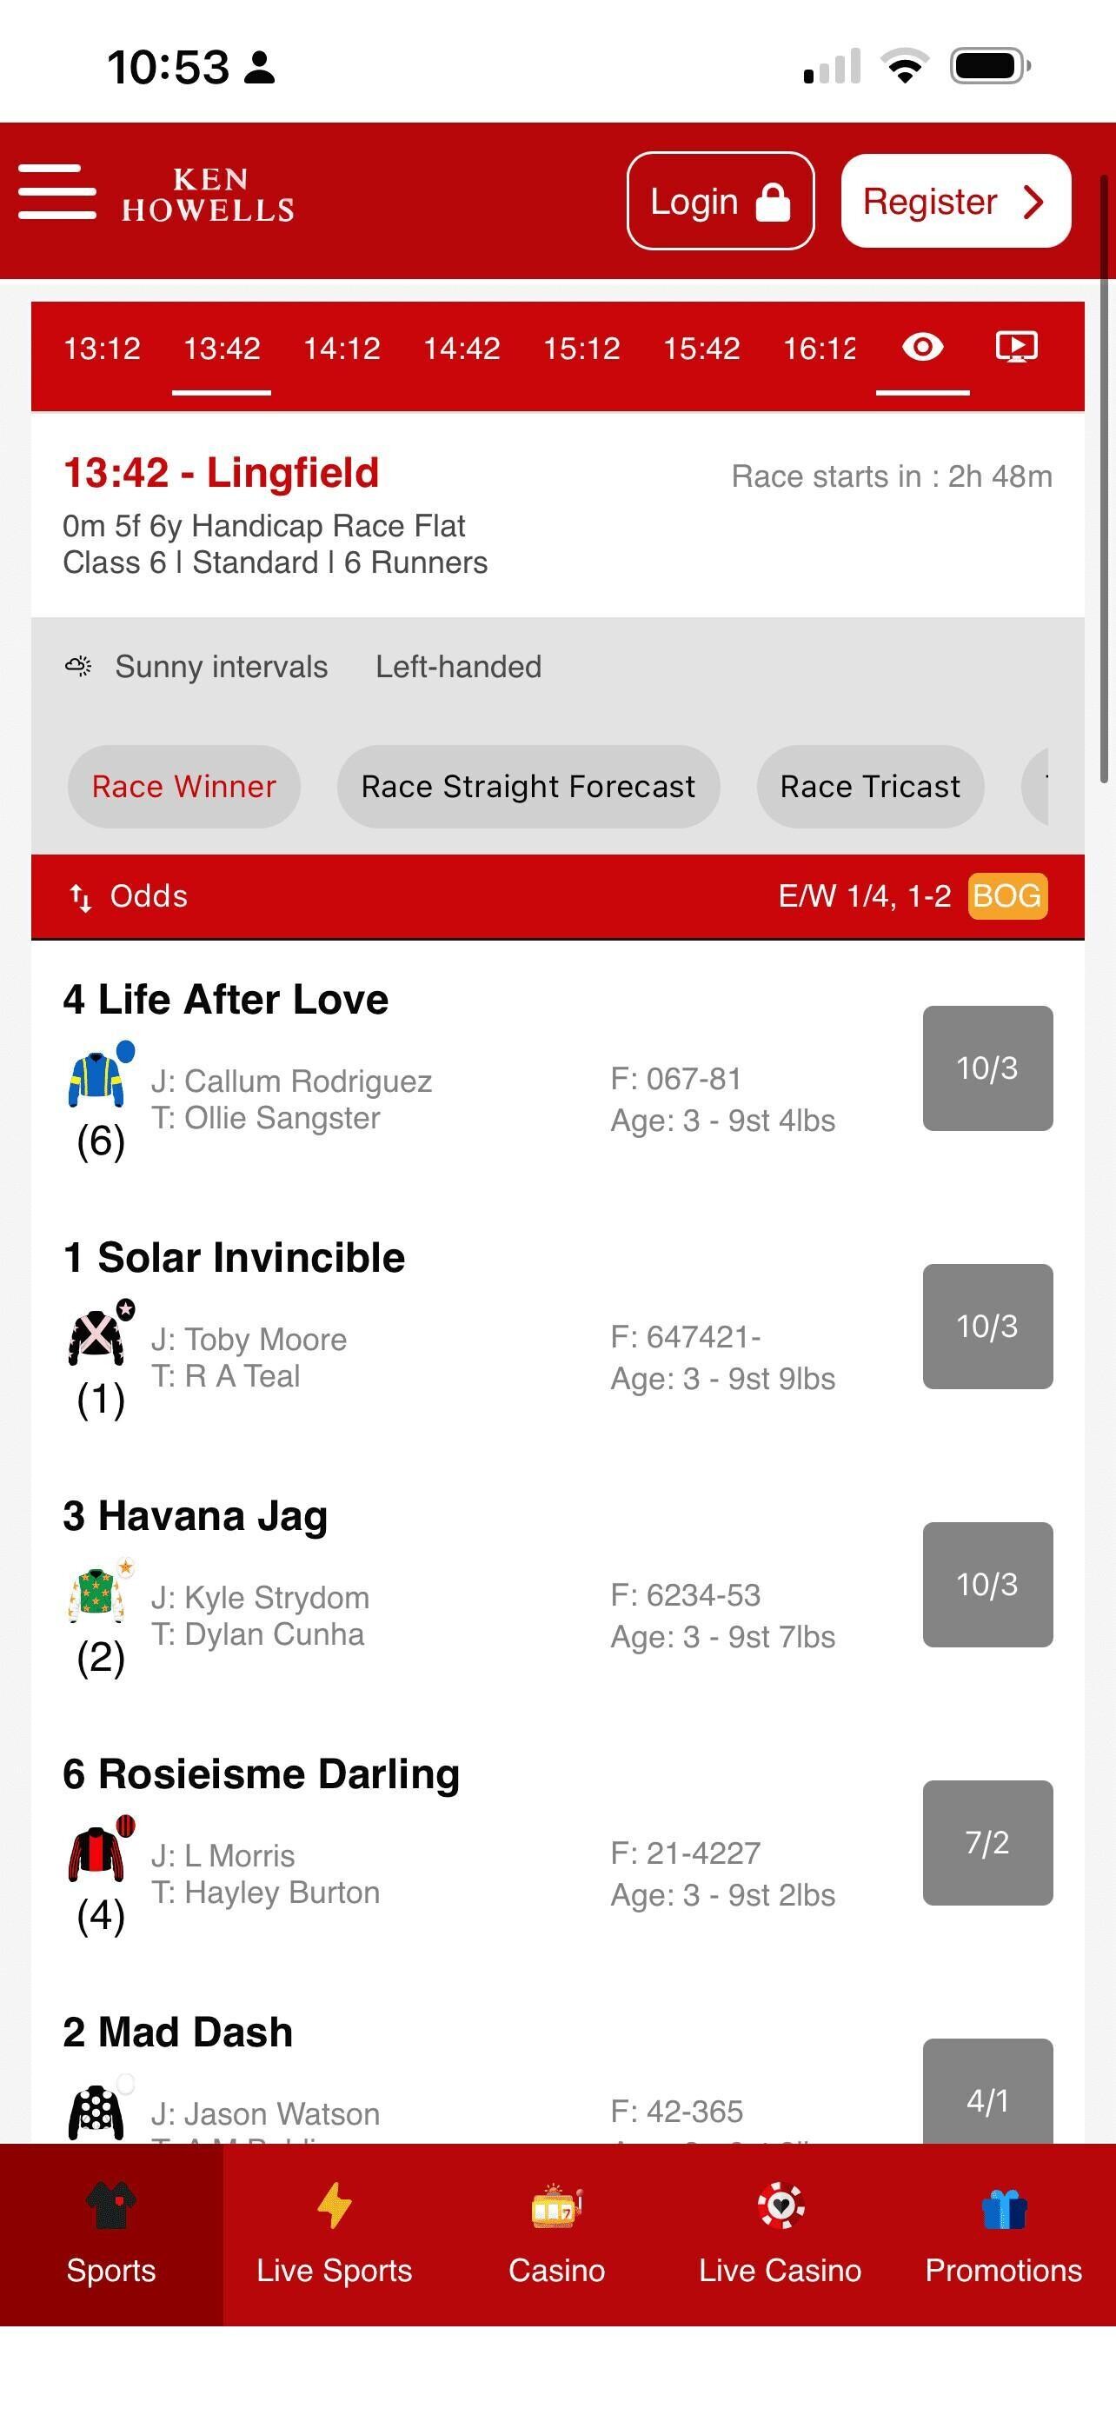Open Casino from bottom navigation
The height and width of the screenshot is (2415, 1116).
[556, 2234]
